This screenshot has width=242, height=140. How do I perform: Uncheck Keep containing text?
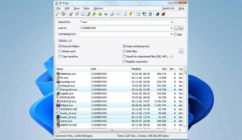[x=124, y=46]
